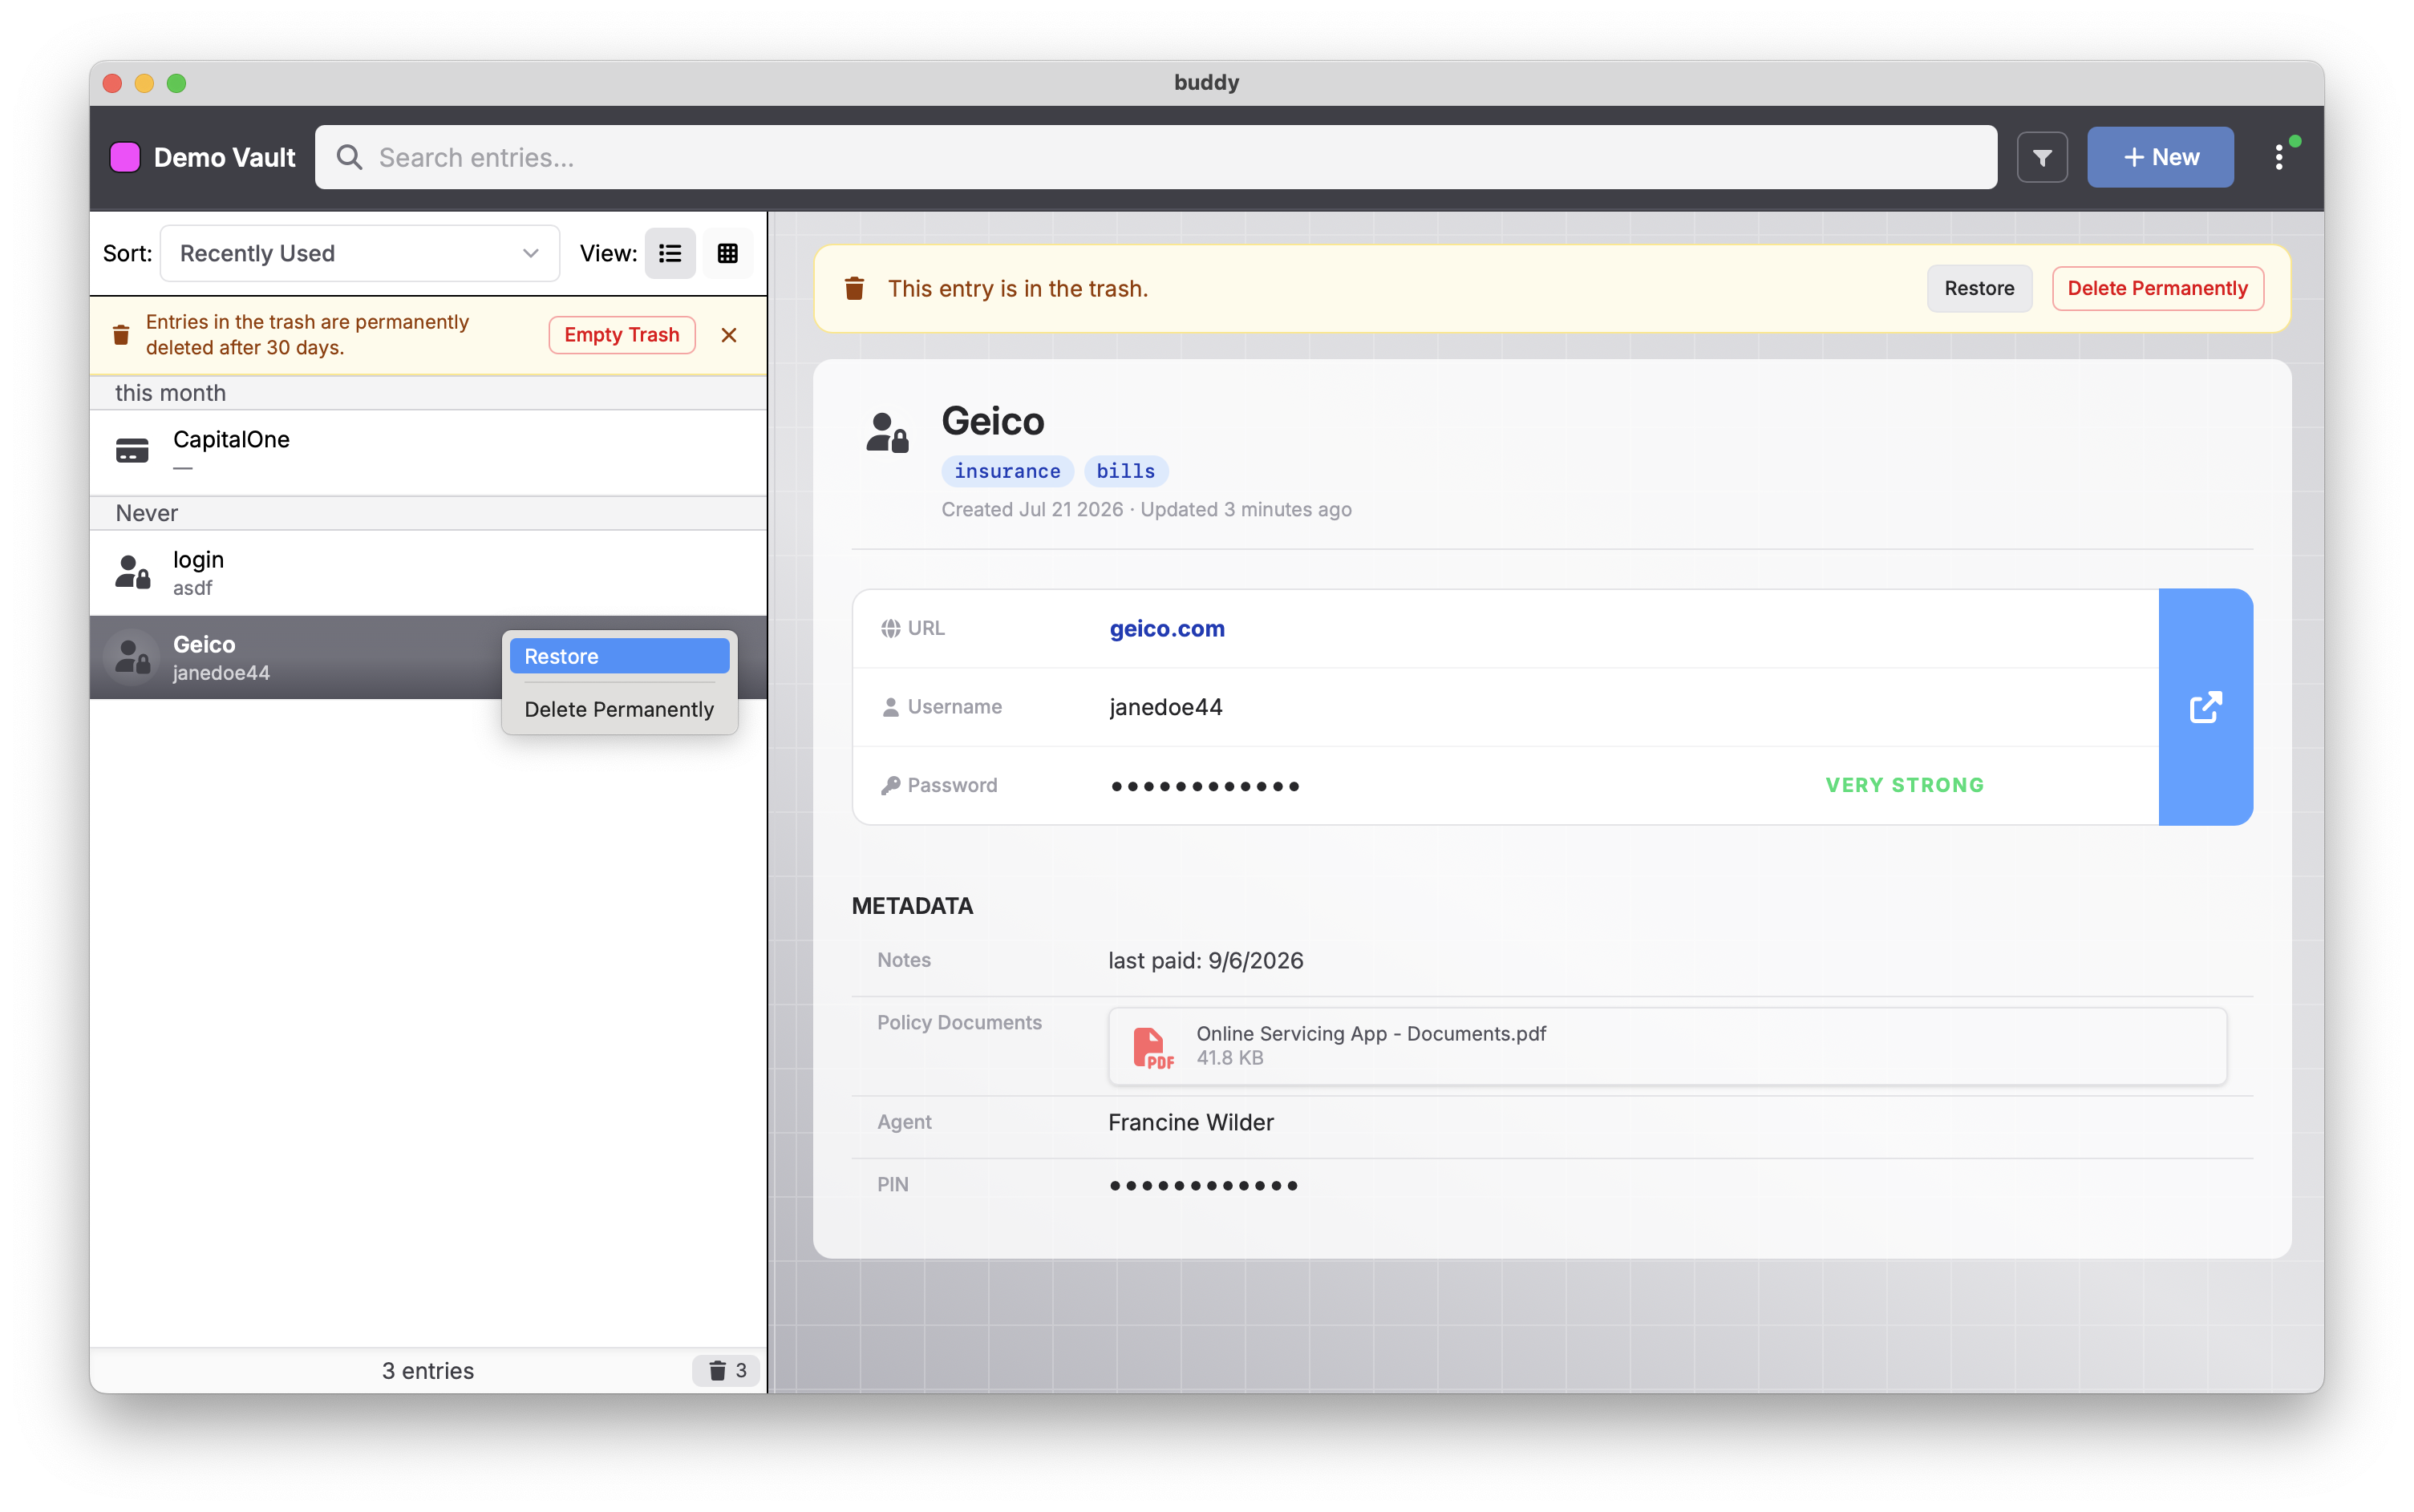This screenshot has height=1512, width=2414.
Task: Click the masked PIN value
Action: pos(1204,1186)
